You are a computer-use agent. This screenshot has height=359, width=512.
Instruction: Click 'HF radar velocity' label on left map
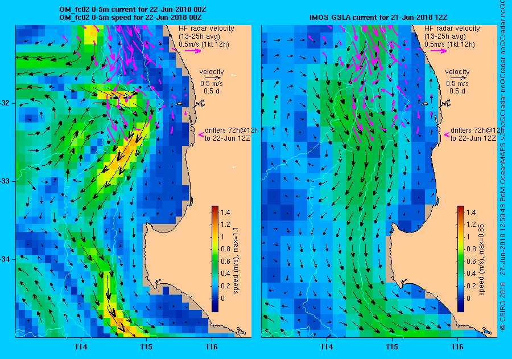click(x=207, y=28)
